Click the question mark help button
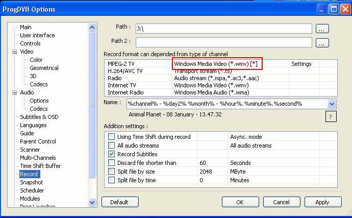 (x=331, y=117)
